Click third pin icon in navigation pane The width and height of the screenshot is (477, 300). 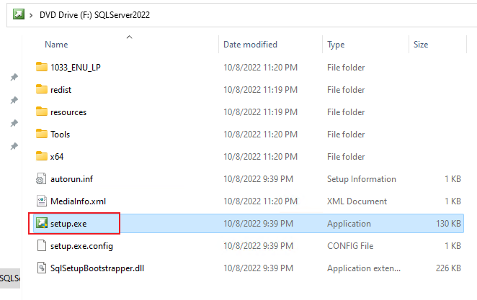pos(14,123)
